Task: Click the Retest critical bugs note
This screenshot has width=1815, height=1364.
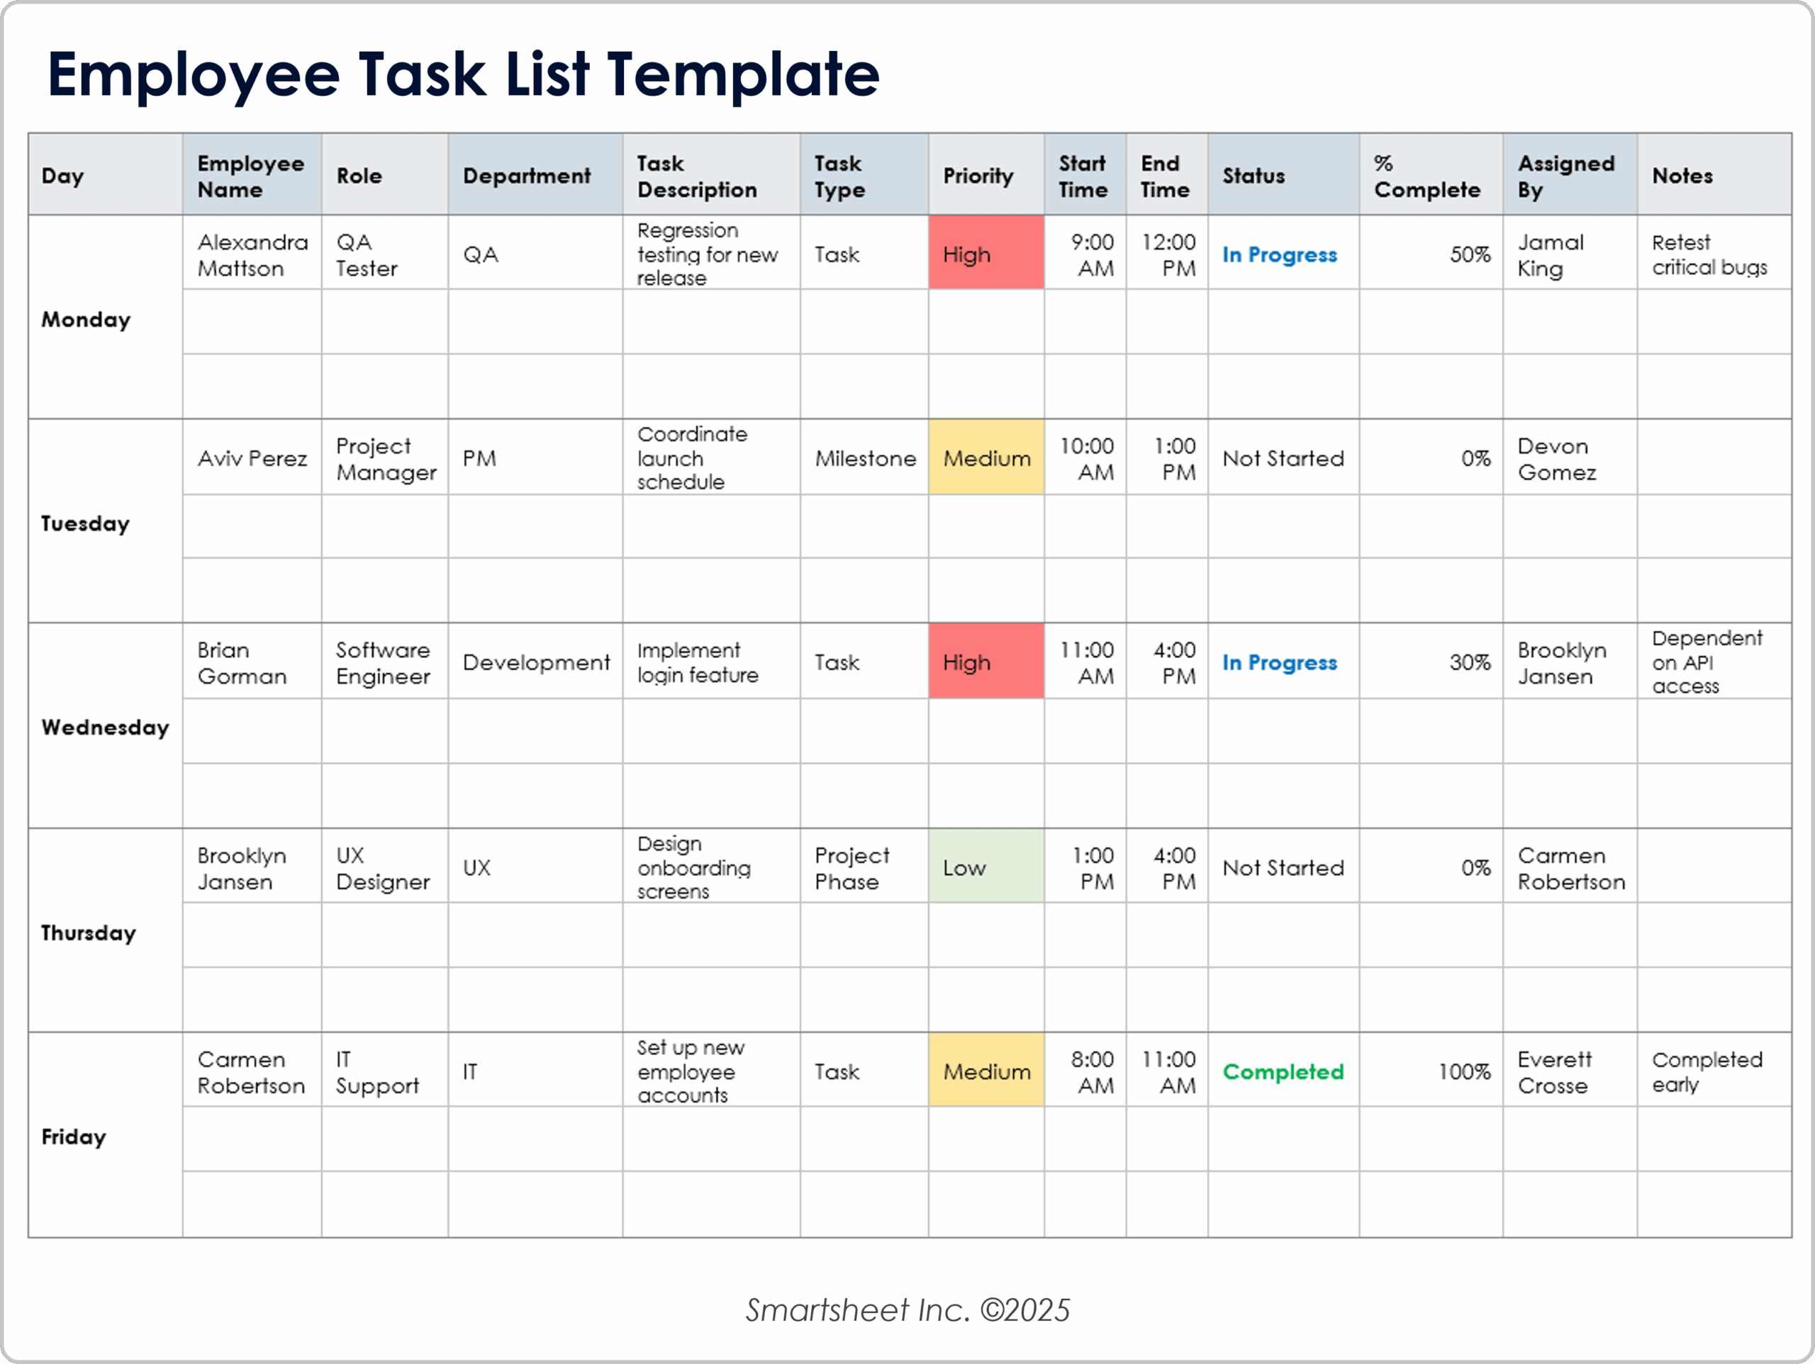Action: click(1710, 255)
